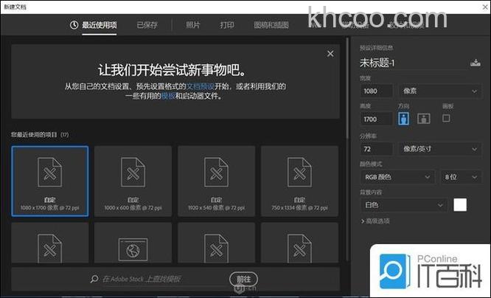Click the height field showing 1700

[x=376, y=119]
